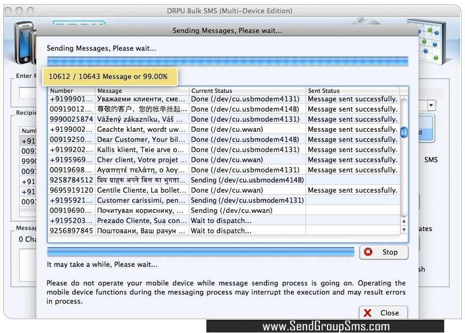Click the 'Dear Customer, Your bil…' message cell
Screen dimensions: 465x333
142,139
